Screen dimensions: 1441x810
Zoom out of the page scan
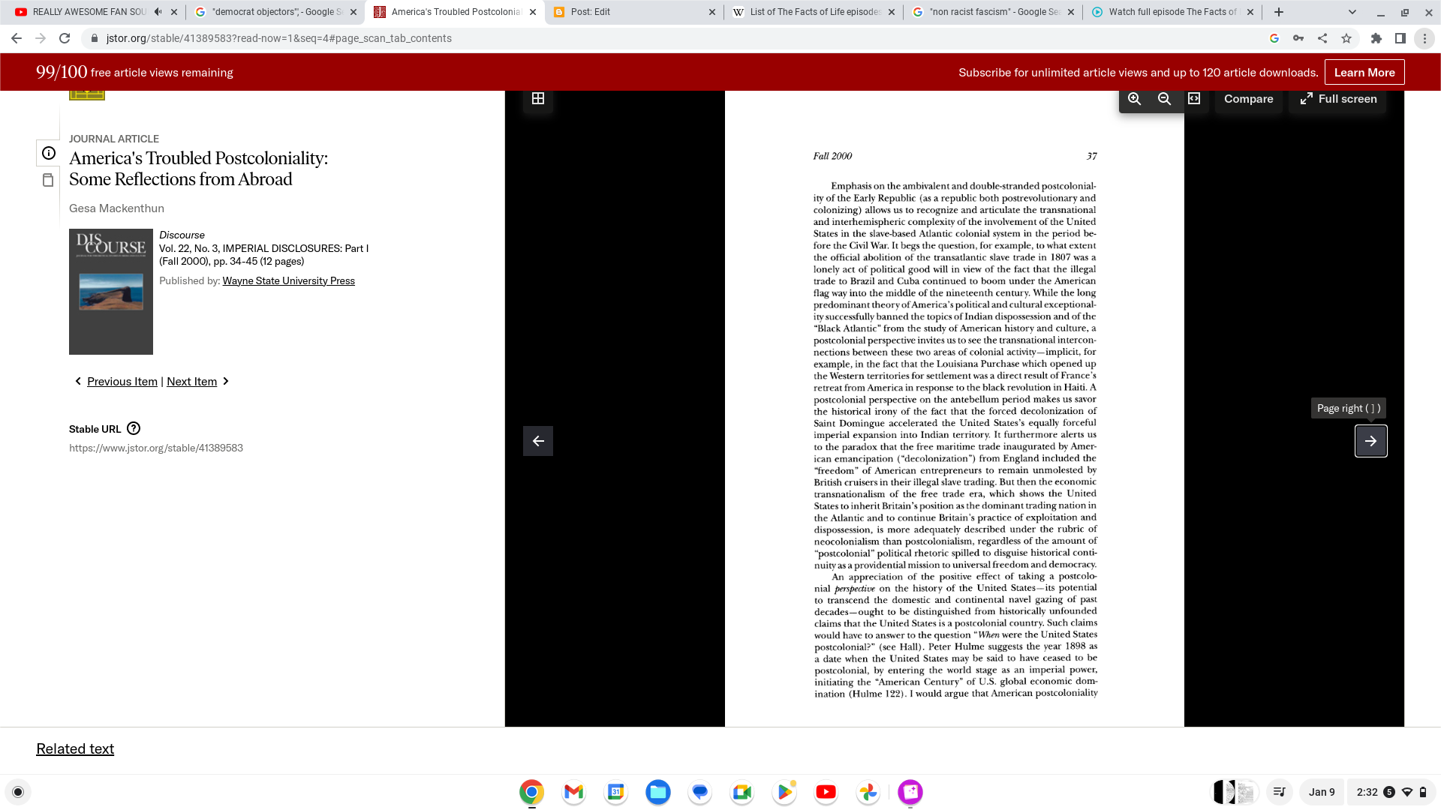pyautogui.click(x=1164, y=99)
